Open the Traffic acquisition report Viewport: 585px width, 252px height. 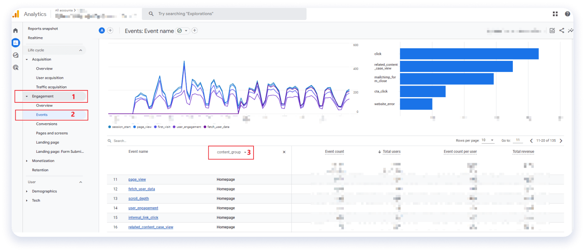coord(51,87)
